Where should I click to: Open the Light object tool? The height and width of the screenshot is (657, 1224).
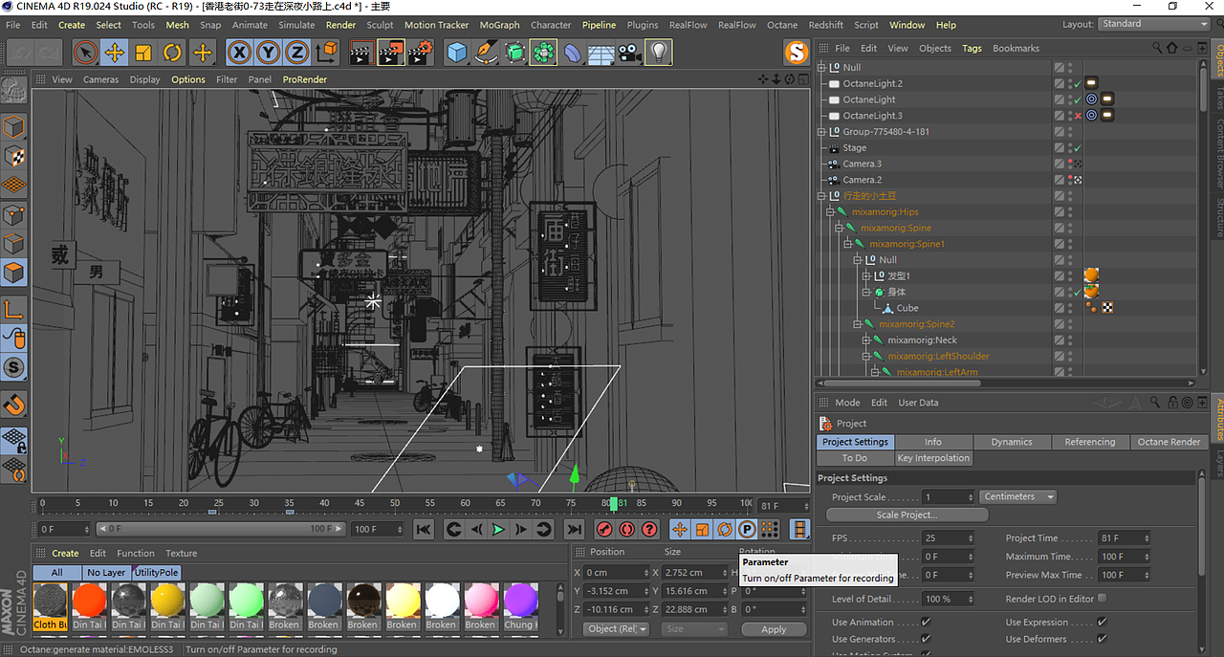658,53
